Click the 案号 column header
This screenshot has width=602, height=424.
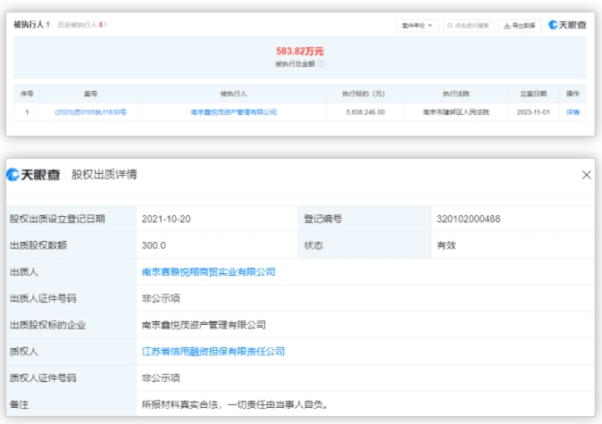(x=90, y=94)
